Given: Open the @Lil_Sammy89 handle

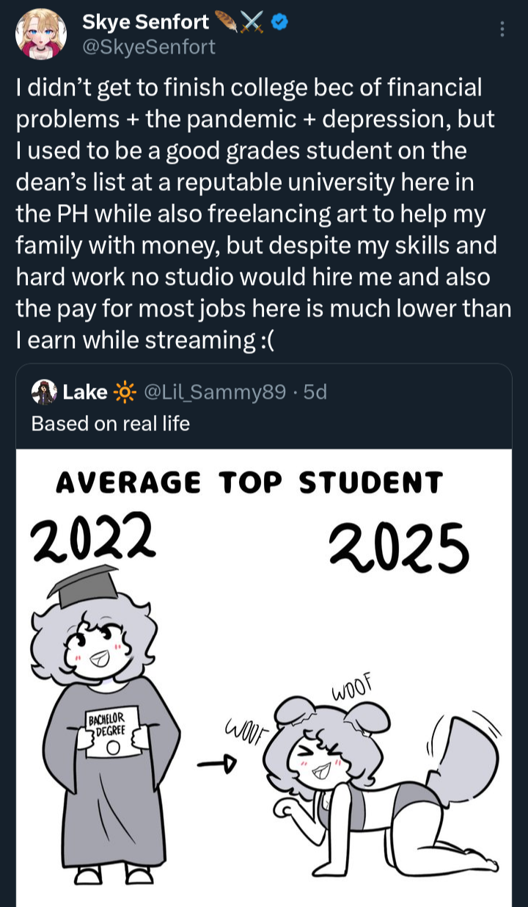Looking at the screenshot, I should click(215, 393).
